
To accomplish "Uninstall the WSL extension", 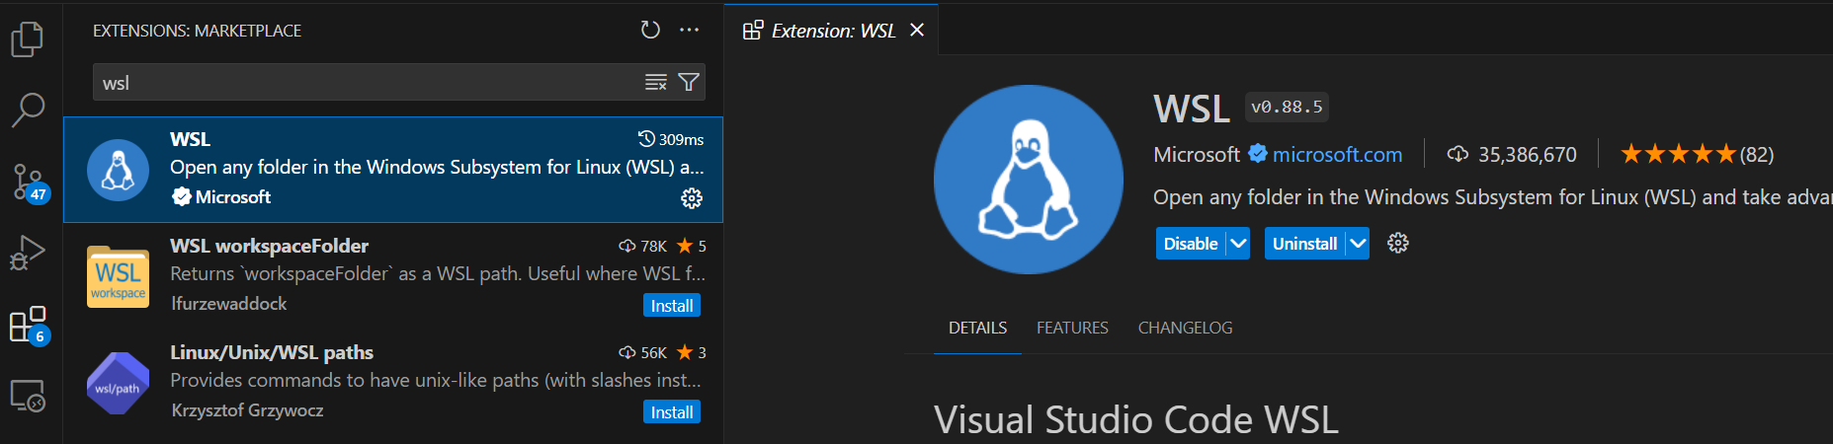I will [x=1304, y=244].
